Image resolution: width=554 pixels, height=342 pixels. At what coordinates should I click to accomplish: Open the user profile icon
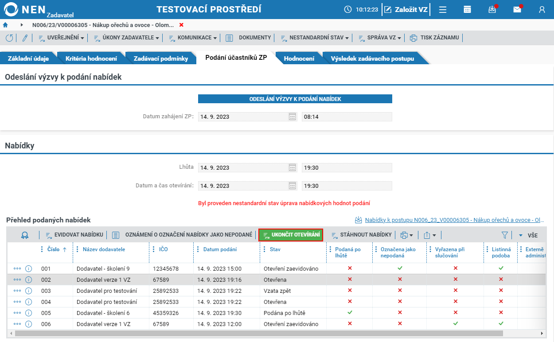(x=542, y=9)
